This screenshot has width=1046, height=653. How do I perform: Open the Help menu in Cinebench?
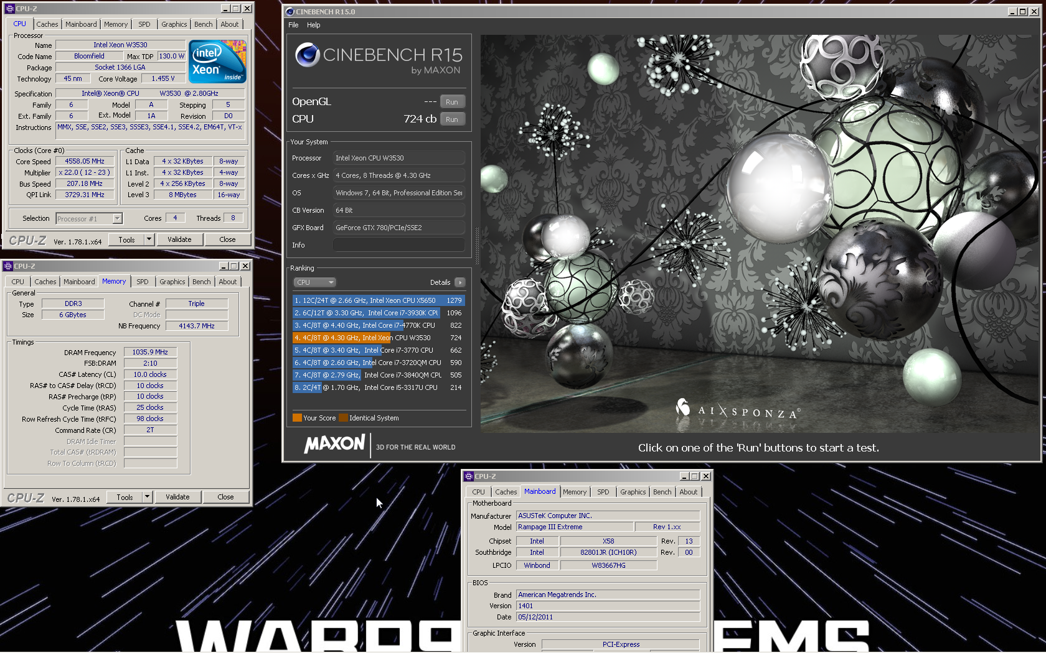pyautogui.click(x=314, y=25)
